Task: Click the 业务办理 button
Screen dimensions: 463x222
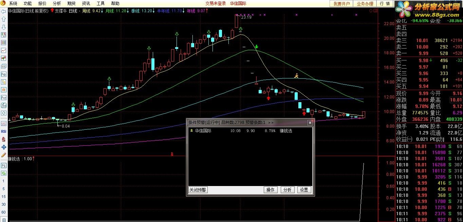Action: tap(365, 3)
